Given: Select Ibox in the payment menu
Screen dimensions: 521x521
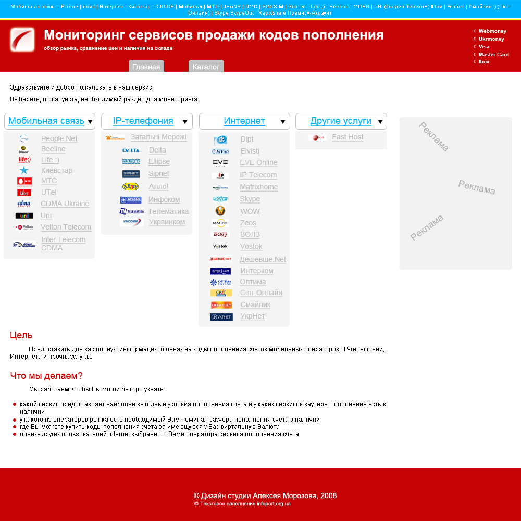Looking at the screenshot, I should pos(483,62).
